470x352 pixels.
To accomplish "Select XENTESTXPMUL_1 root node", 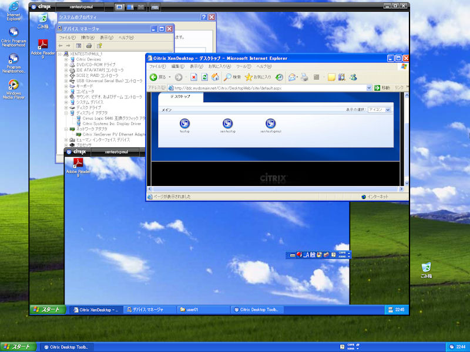I will (86, 54).
